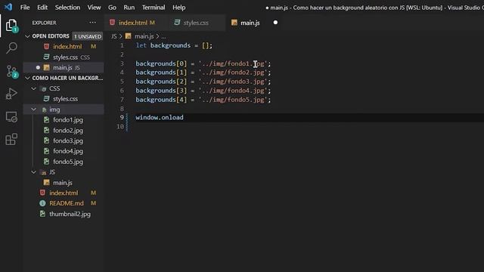The height and width of the screenshot is (272, 484).
Task: Select the main.js editor tab
Action: point(250,23)
